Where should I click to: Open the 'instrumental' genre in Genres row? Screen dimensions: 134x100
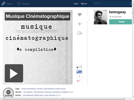click(39, 92)
